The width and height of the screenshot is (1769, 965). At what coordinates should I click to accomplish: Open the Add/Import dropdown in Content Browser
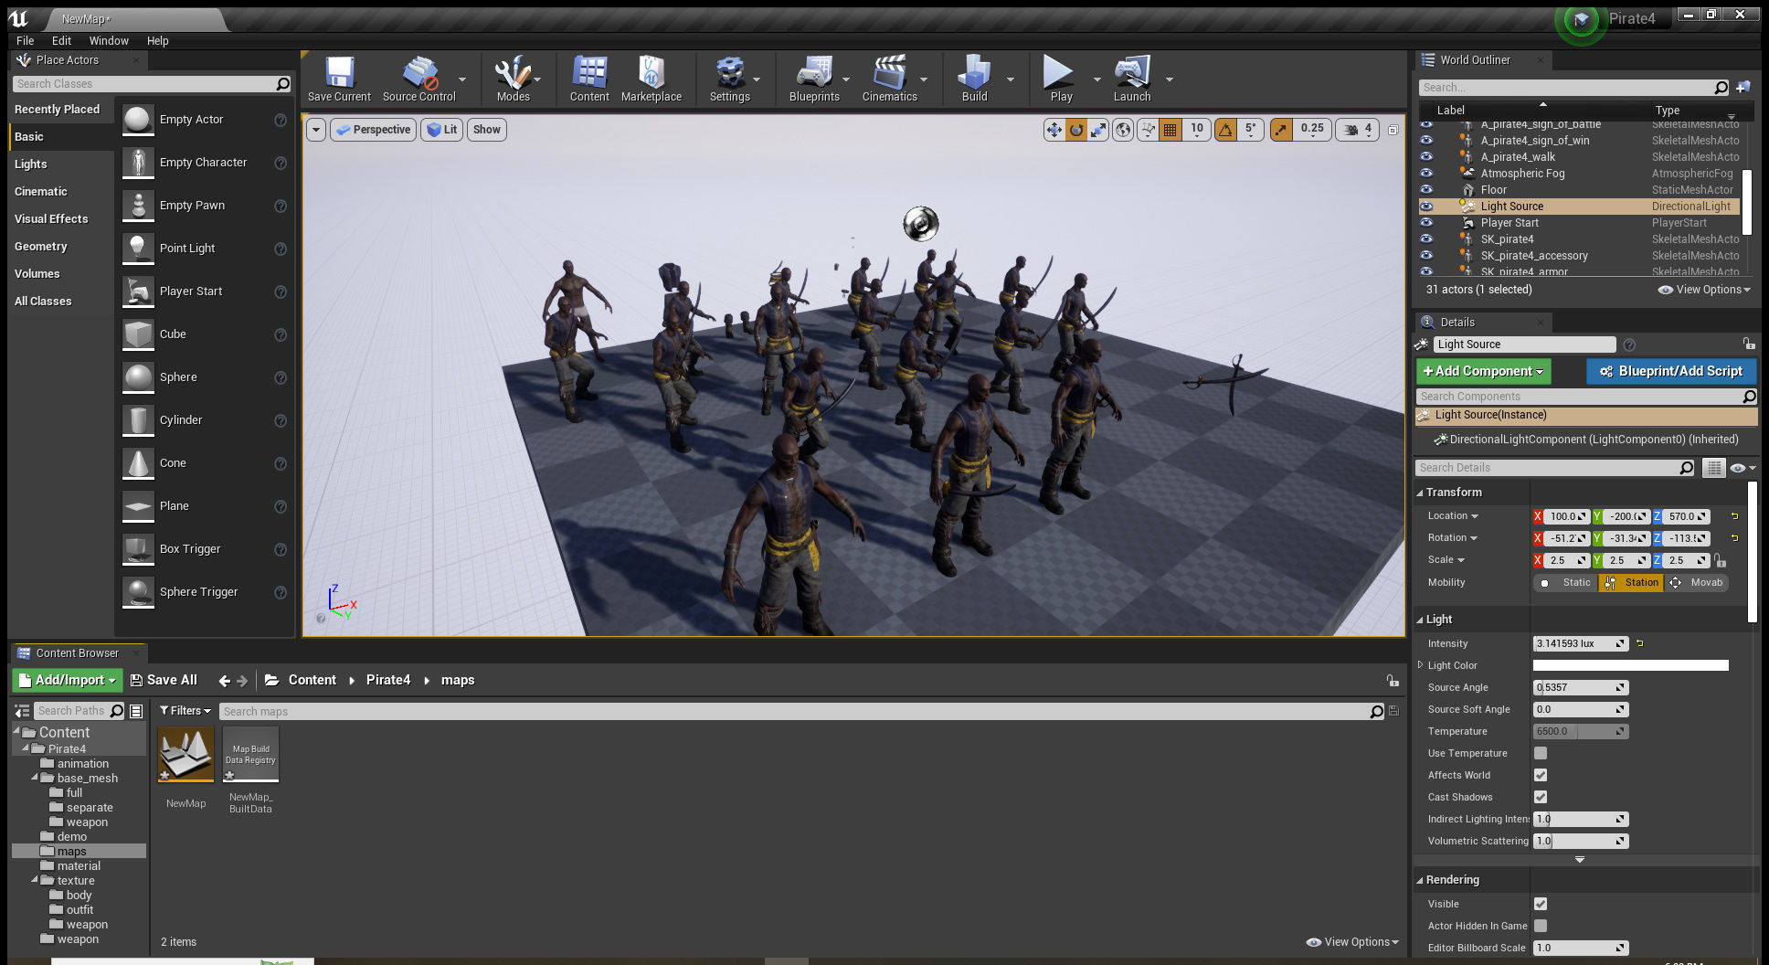[67, 680]
